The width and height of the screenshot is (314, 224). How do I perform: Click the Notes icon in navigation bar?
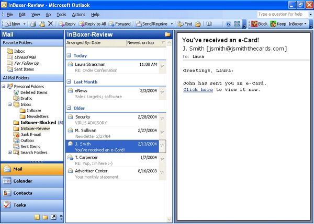(37, 217)
